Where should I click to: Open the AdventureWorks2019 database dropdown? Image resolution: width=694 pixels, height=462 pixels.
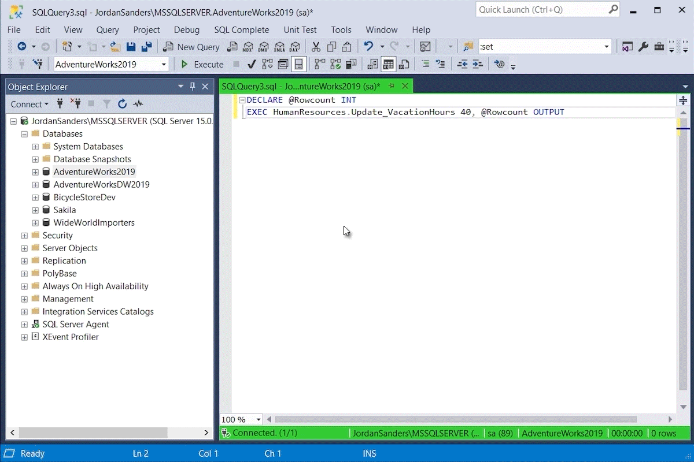point(164,64)
